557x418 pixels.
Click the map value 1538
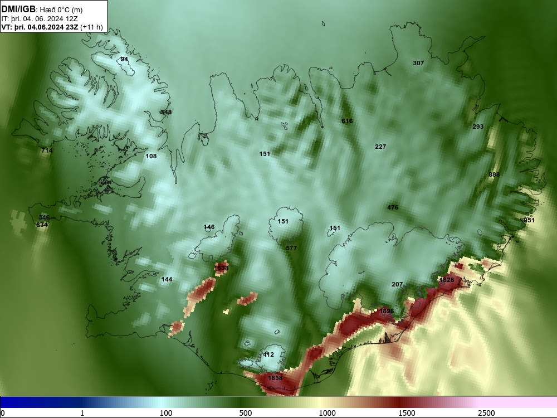click(221, 268)
